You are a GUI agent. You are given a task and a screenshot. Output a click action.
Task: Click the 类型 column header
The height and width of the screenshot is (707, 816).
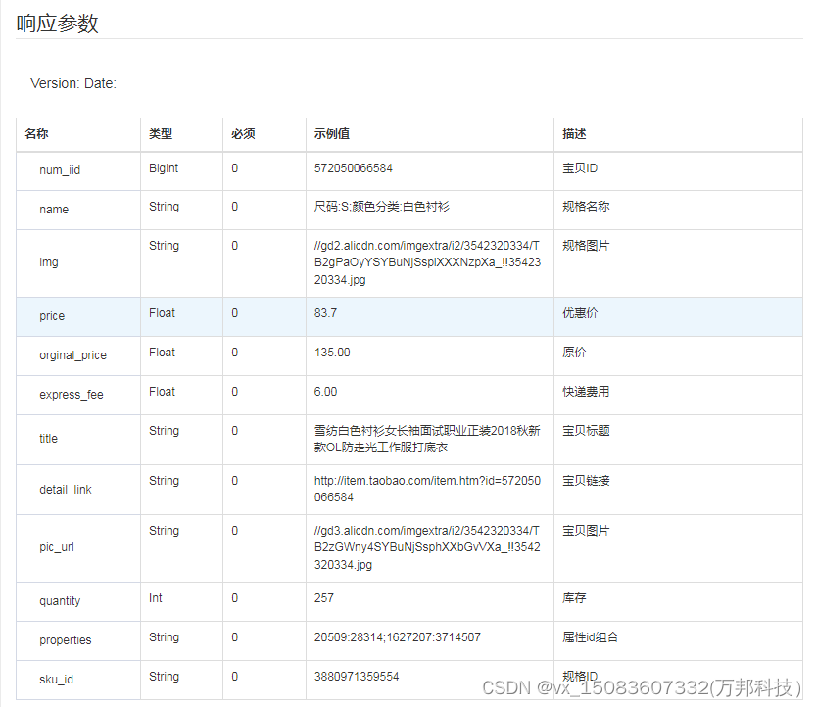tap(161, 134)
